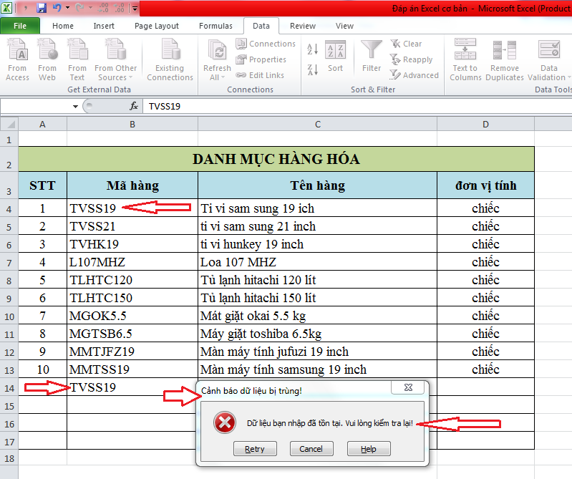Screen dimensions: 572x479
Task: Expand the Undo history dropdown arrow
Action: click(x=67, y=8)
